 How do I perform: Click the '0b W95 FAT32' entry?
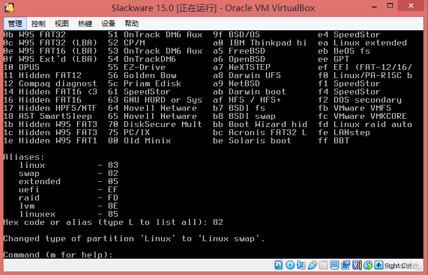pyautogui.click(x=34, y=34)
